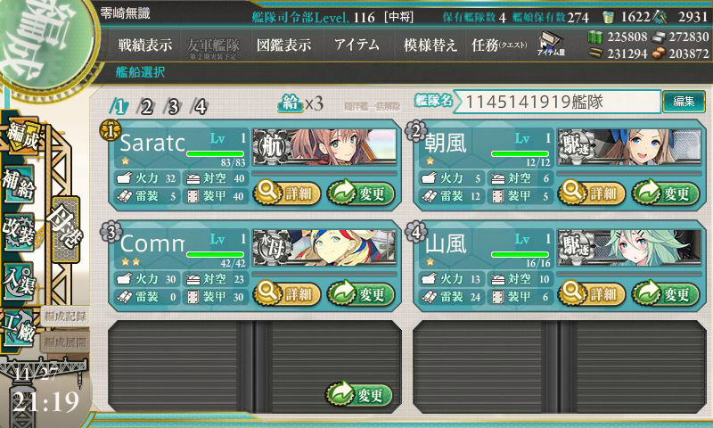Viewport: 713px width, 428px height.
Task: Open the アイテム屋 item shop icon
Action: pos(551,45)
